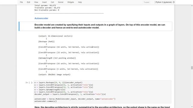Viewport: 193px width, 108px height.
Task: Select the Encoder model description markdown cell
Action: pyautogui.click(x=96, y=26)
